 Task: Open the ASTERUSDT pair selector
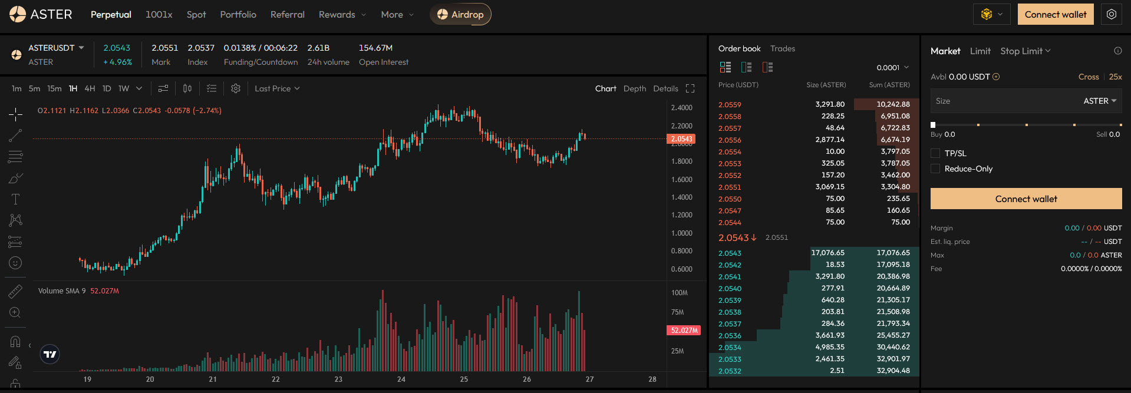tap(56, 48)
